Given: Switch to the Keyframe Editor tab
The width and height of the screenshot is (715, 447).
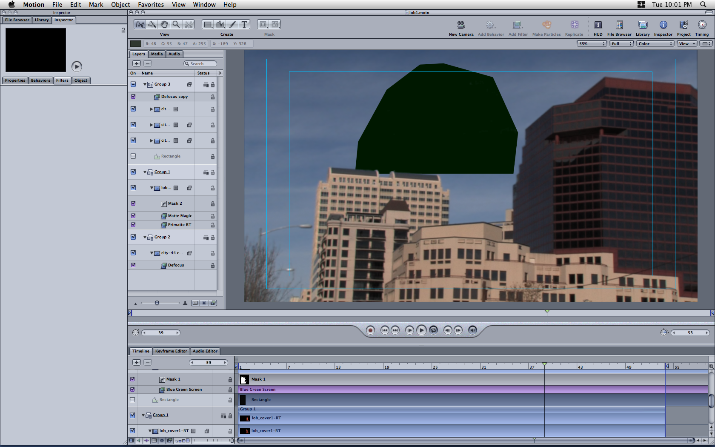Looking at the screenshot, I should pyautogui.click(x=171, y=351).
